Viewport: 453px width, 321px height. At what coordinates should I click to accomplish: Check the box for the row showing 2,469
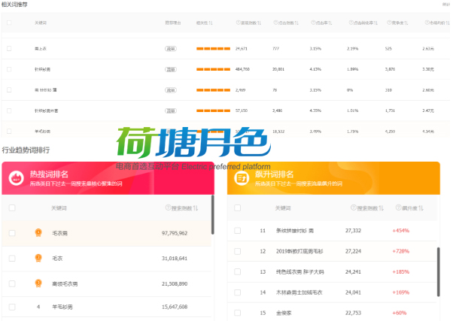tap(9, 89)
